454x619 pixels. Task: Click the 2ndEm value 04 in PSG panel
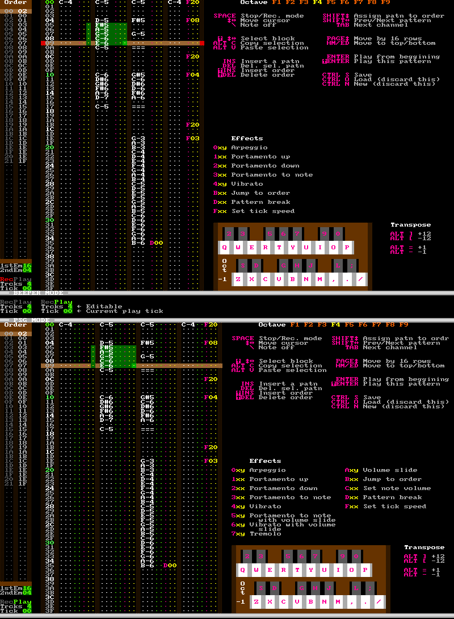coord(27,593)
